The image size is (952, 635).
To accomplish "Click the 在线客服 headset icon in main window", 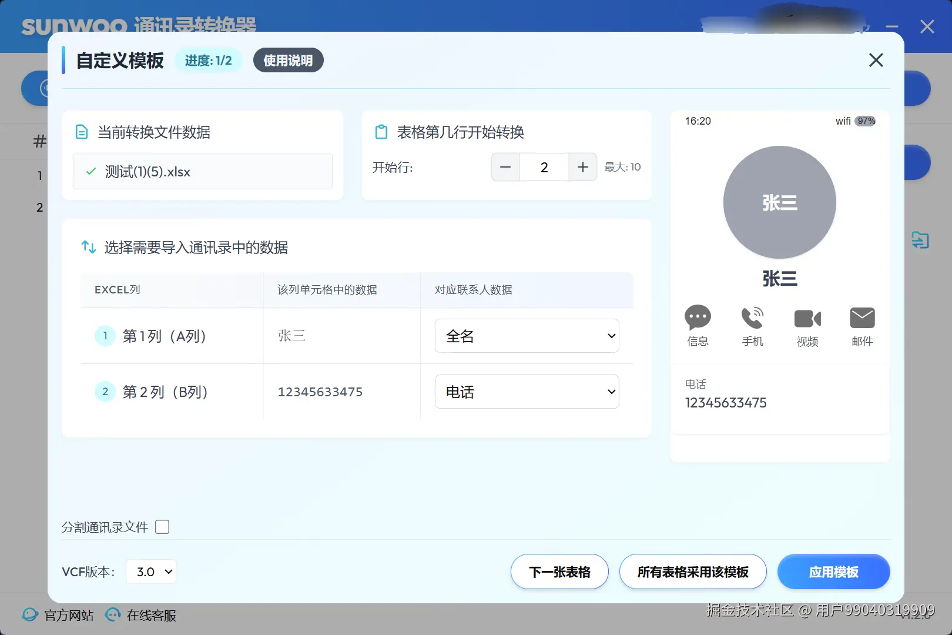I will click(113, 615).
